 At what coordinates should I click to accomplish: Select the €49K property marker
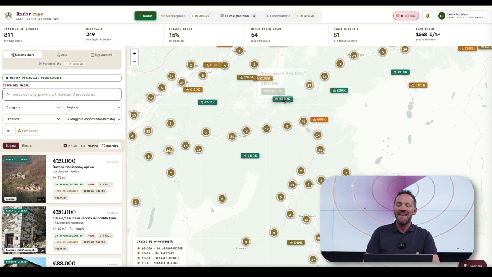(x=296, y=242)
